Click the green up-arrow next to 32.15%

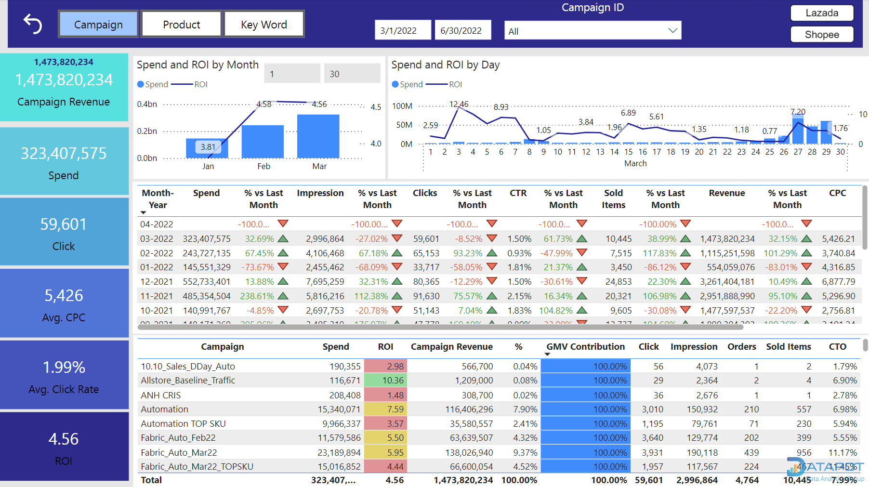tap(807, 238)
